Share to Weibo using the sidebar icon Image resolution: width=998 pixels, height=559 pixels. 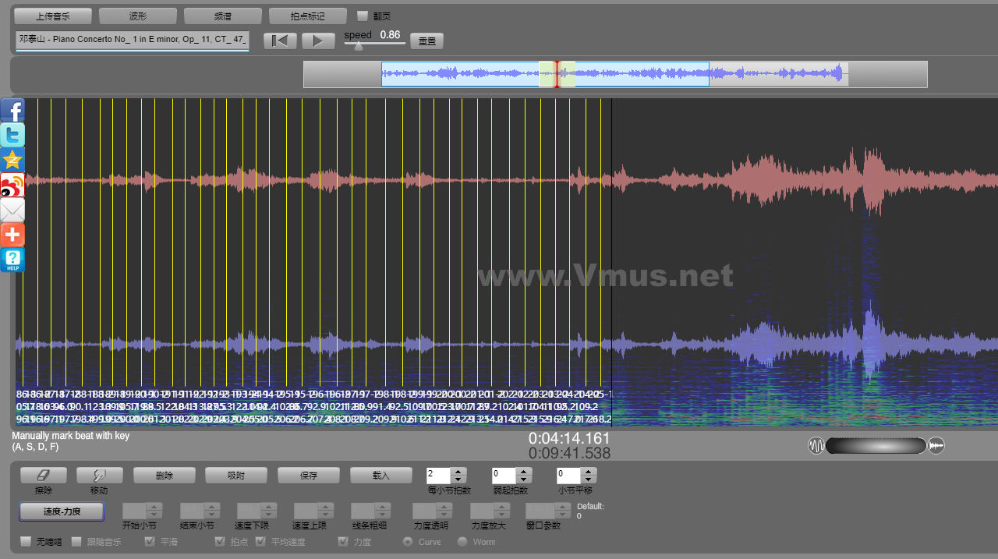12,186
